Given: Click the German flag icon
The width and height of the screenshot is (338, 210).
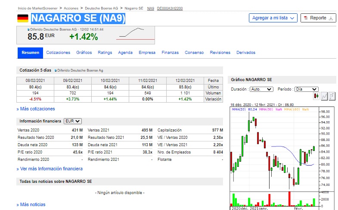Looking at the screenshot, I should pos(23,18).
